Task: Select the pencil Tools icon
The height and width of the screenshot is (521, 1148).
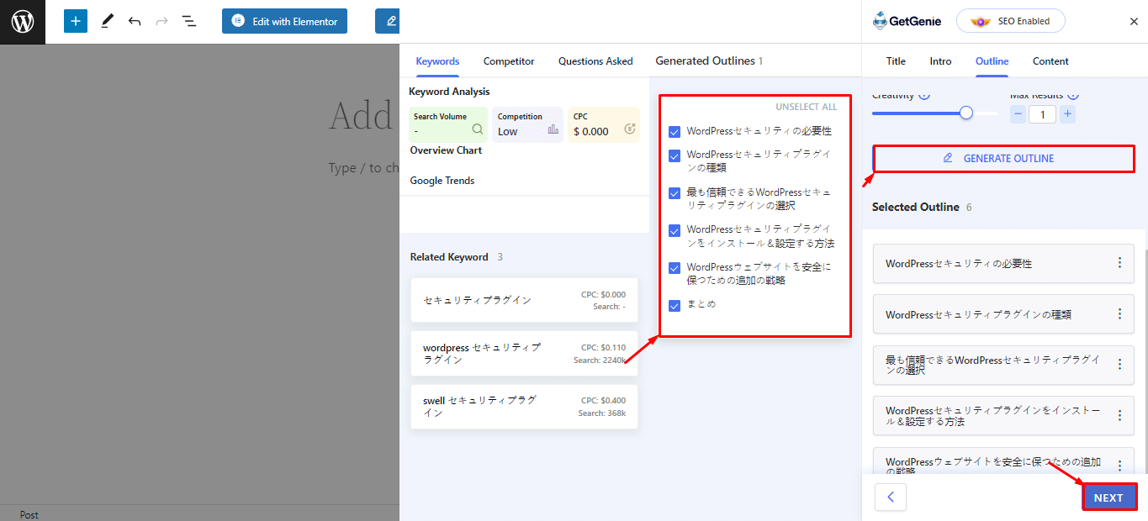Action: 107,21
